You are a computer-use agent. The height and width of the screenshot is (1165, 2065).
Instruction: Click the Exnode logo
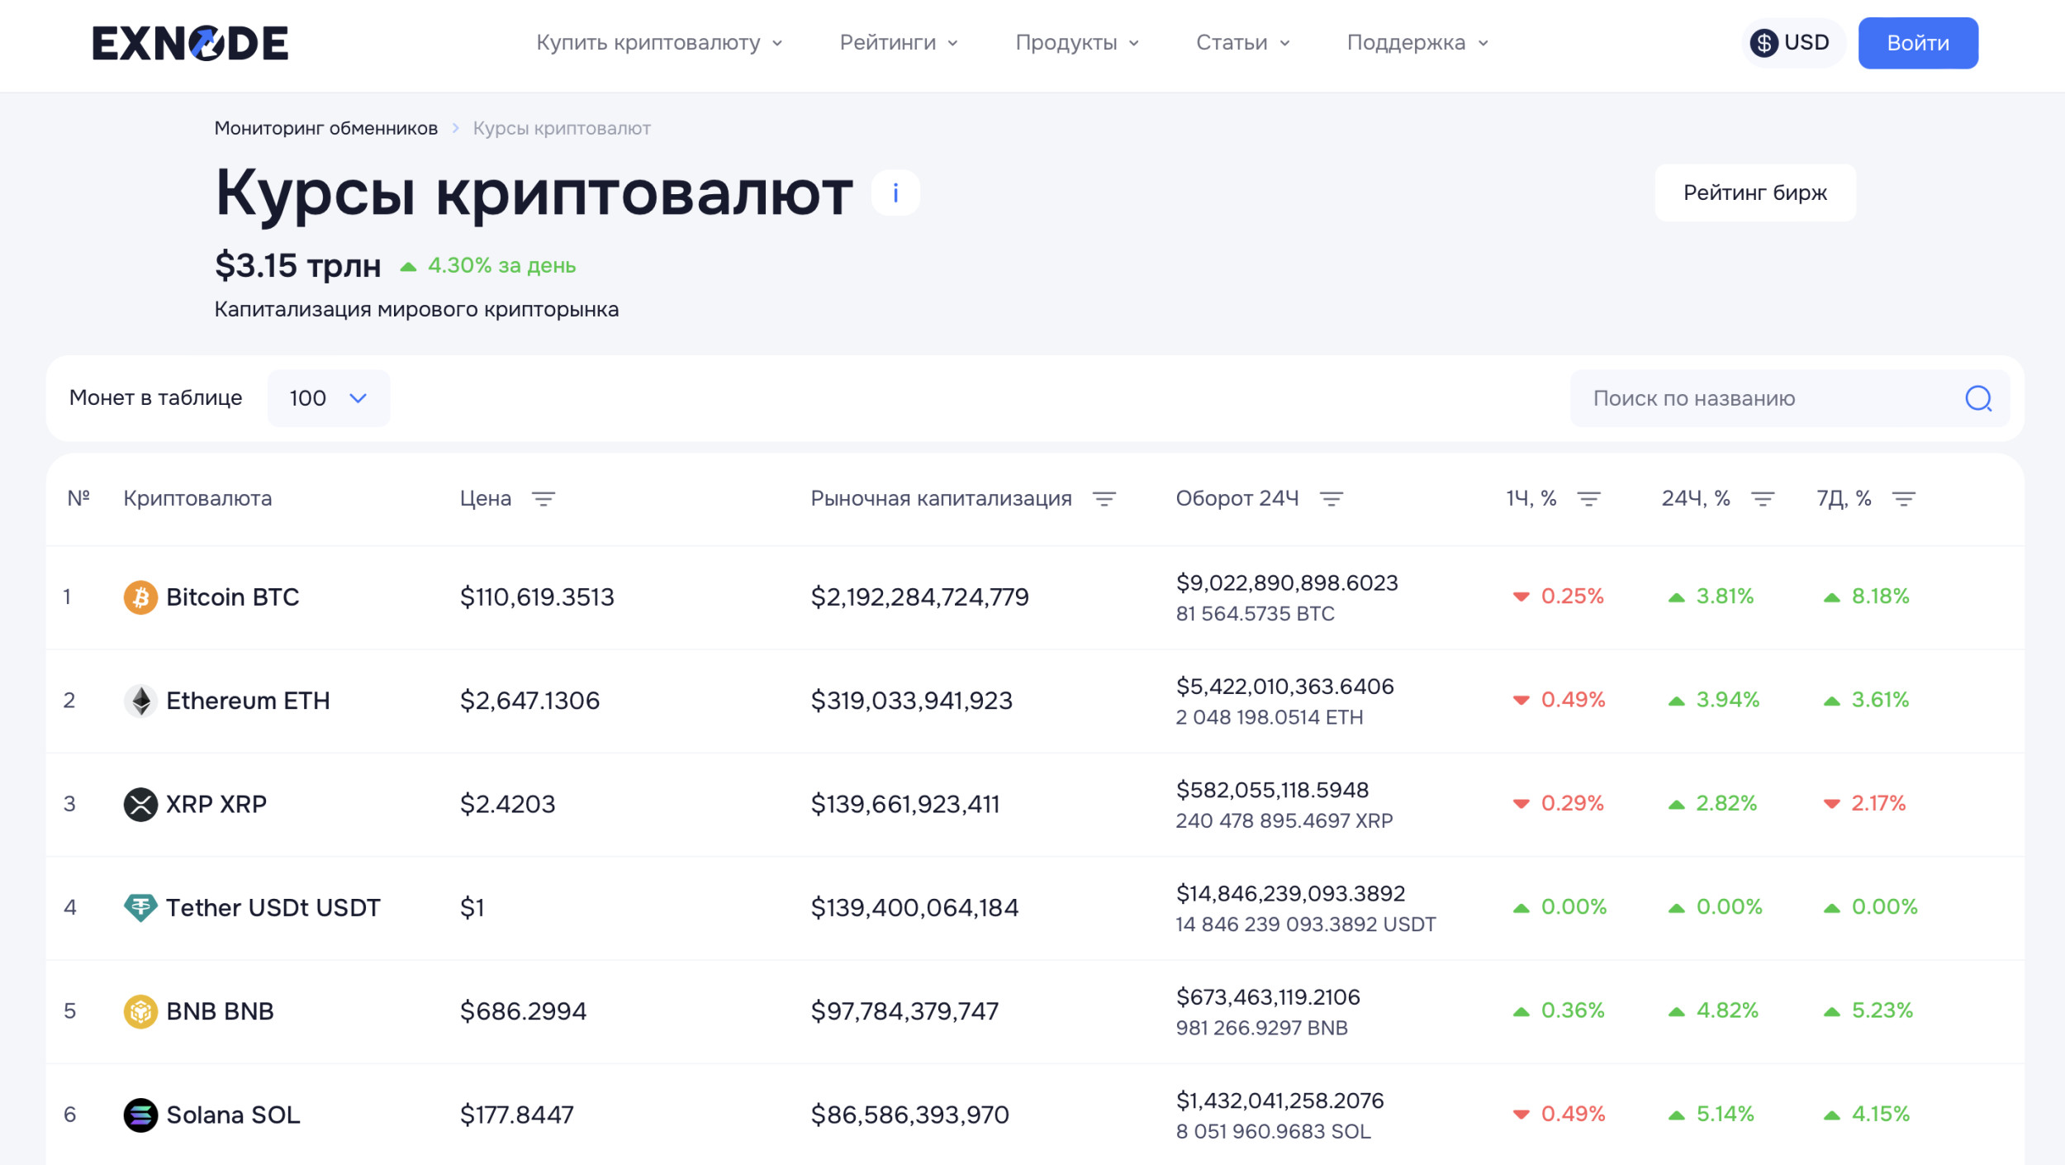coord(190,43)
